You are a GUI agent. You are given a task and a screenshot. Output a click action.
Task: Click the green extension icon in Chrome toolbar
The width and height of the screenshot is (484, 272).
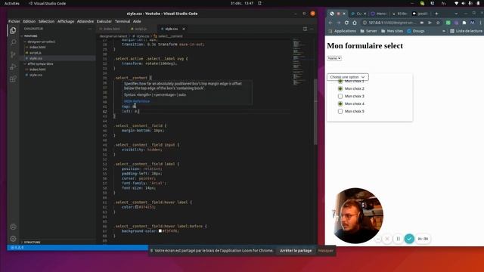448,23
